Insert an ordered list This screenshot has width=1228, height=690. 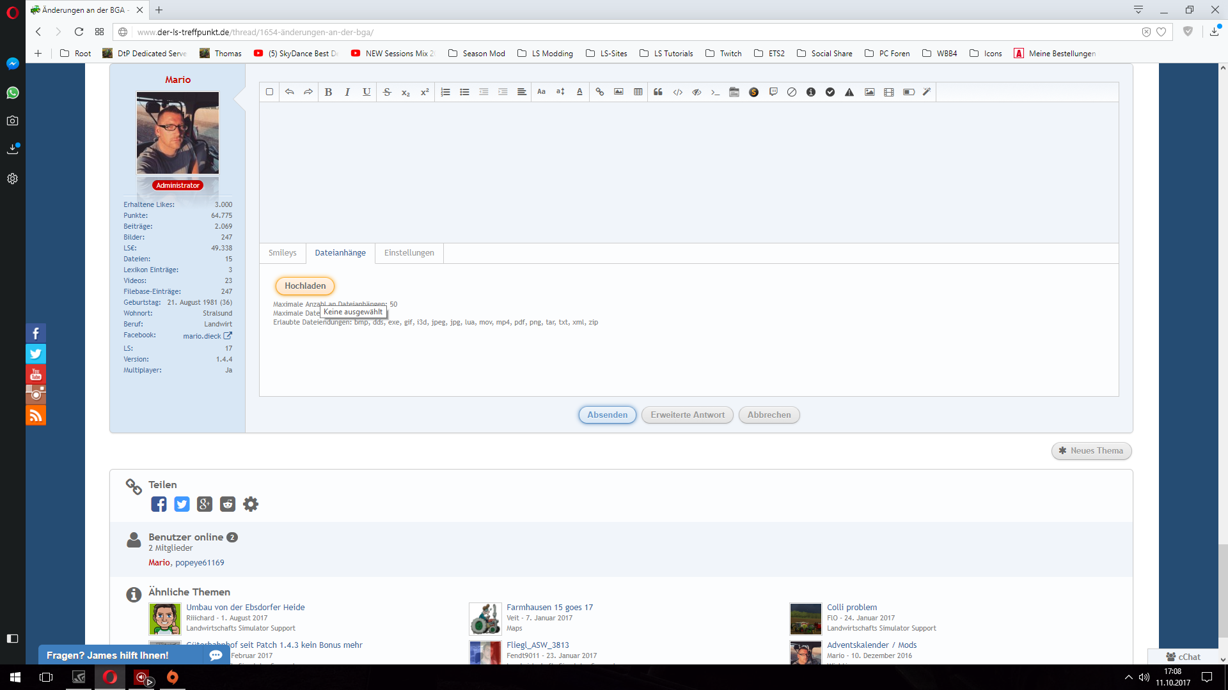[445, 92]
